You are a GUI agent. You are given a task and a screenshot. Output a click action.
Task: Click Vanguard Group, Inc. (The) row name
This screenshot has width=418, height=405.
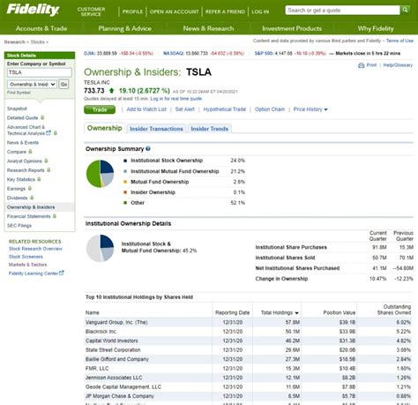pos(116,322)
